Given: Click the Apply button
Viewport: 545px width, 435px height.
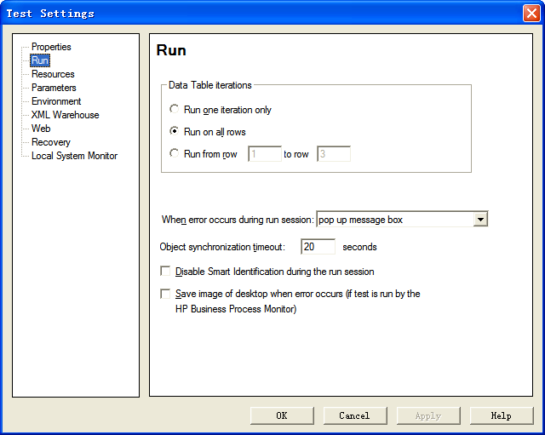Looking at the screenshot, I should tap(428, 415).
